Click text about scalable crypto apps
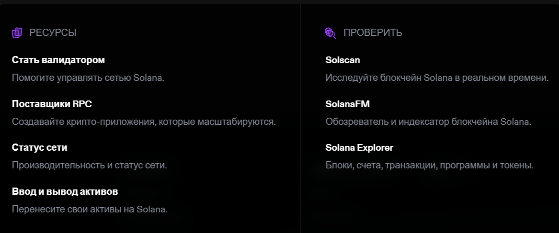 pyautogui.click(x=144, y=122)
